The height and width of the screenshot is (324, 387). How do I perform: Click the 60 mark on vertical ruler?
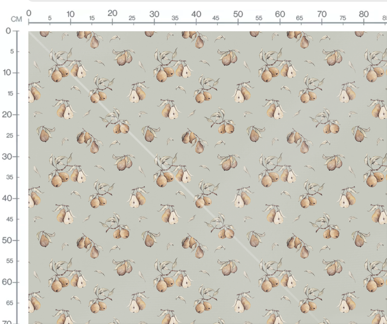pos(7,282)
